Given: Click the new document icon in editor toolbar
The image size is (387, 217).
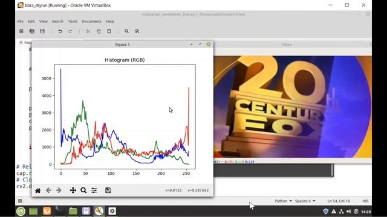Looking at the screenshot, I should [x=21, y=31].
